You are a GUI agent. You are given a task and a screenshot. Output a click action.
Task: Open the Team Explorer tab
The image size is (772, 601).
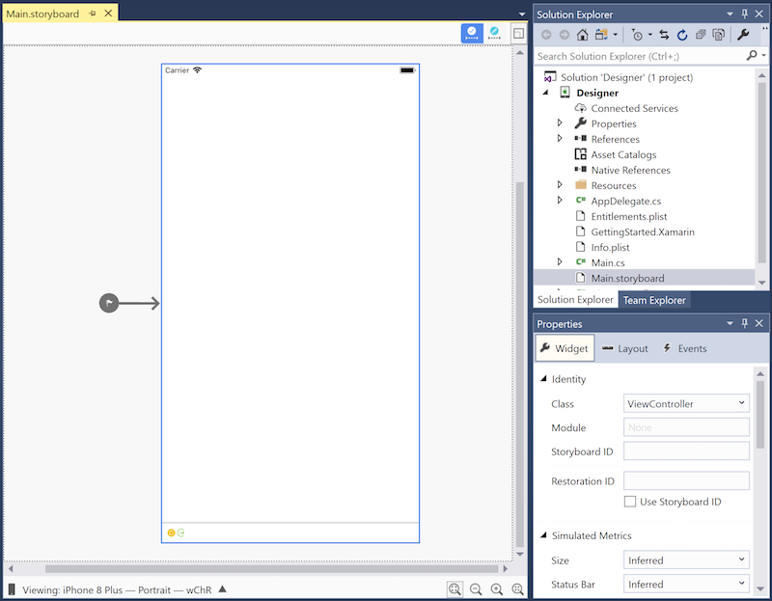click(654, 300)
